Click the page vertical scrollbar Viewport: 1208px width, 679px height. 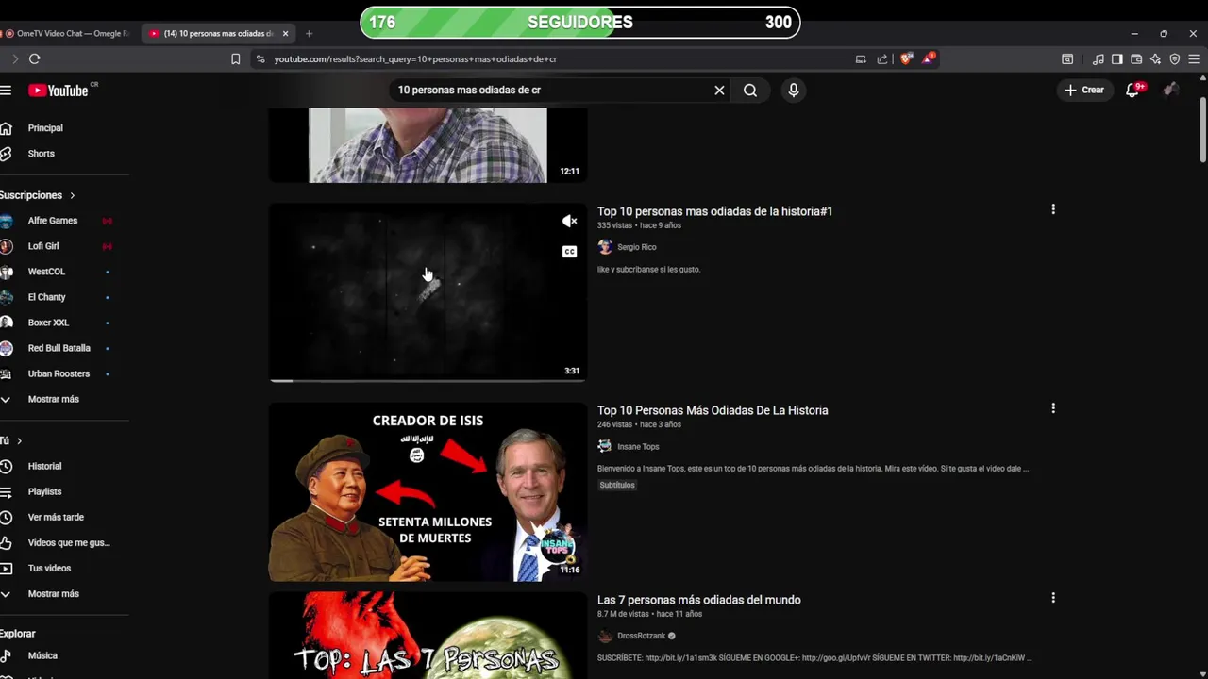[x=1202, y=130]
